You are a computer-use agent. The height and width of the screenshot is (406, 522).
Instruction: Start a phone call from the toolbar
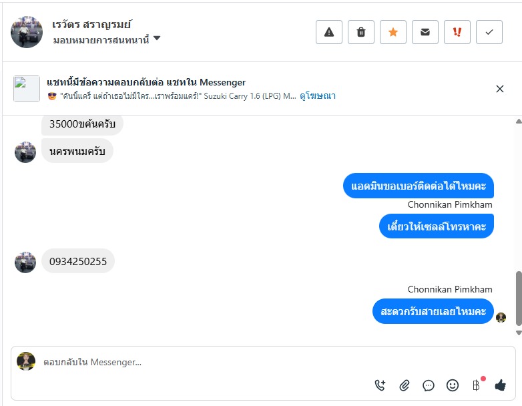(380, 385)
